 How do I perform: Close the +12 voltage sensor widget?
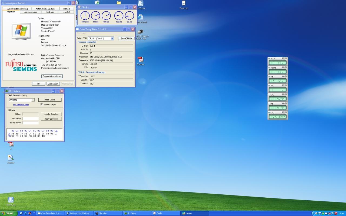tap(286, 86)
